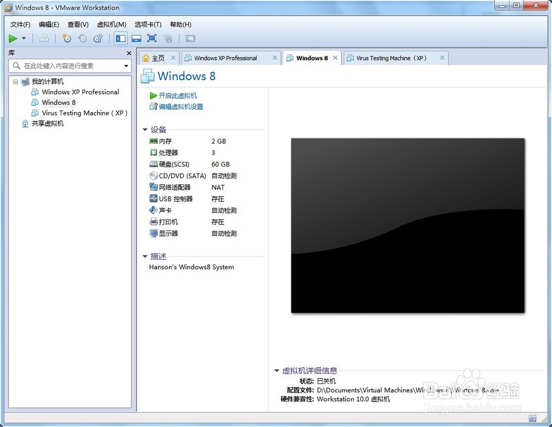Close the 主页 tab
Screen dimensions: 552x427
173,58
